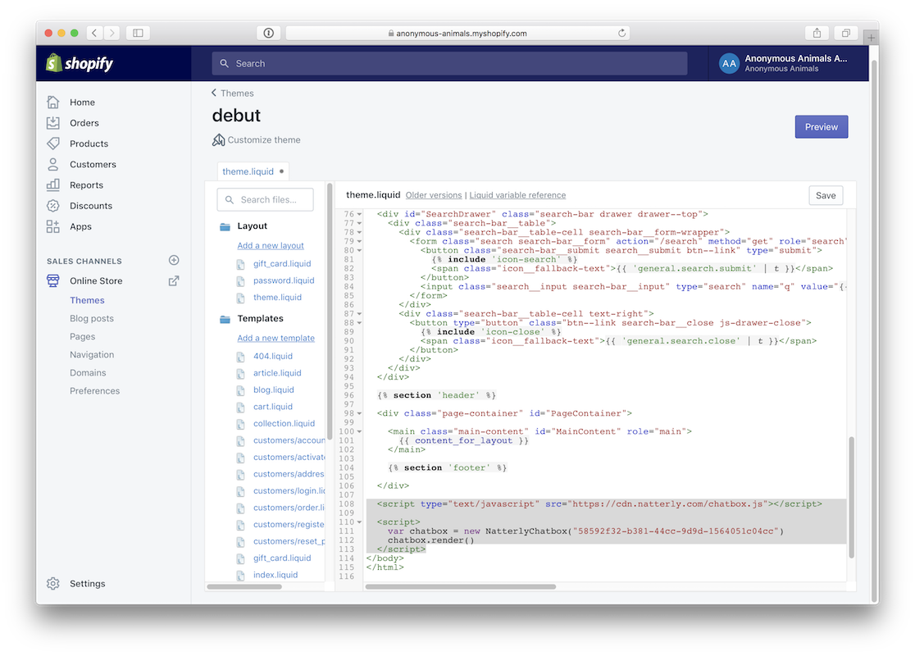Collapse code fold at line 87
This screenshot has height=656, width=915.
(359, 314)
